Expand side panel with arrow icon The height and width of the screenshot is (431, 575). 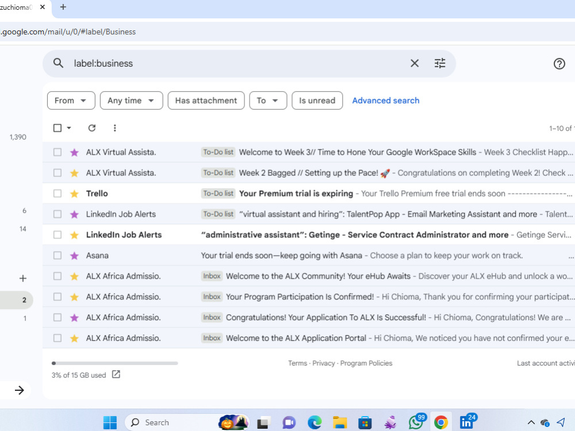pos(19,390)
